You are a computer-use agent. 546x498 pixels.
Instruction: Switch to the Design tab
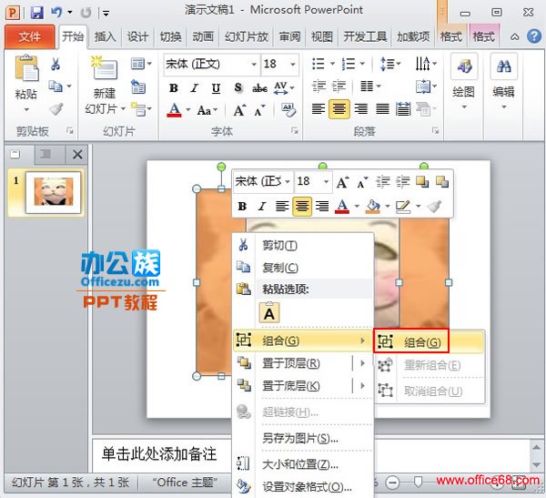pos(137,36)
